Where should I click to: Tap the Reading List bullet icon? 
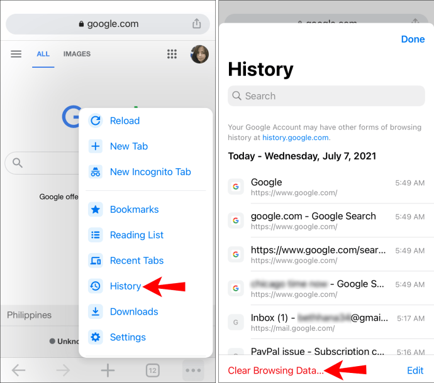coord(96,235)
